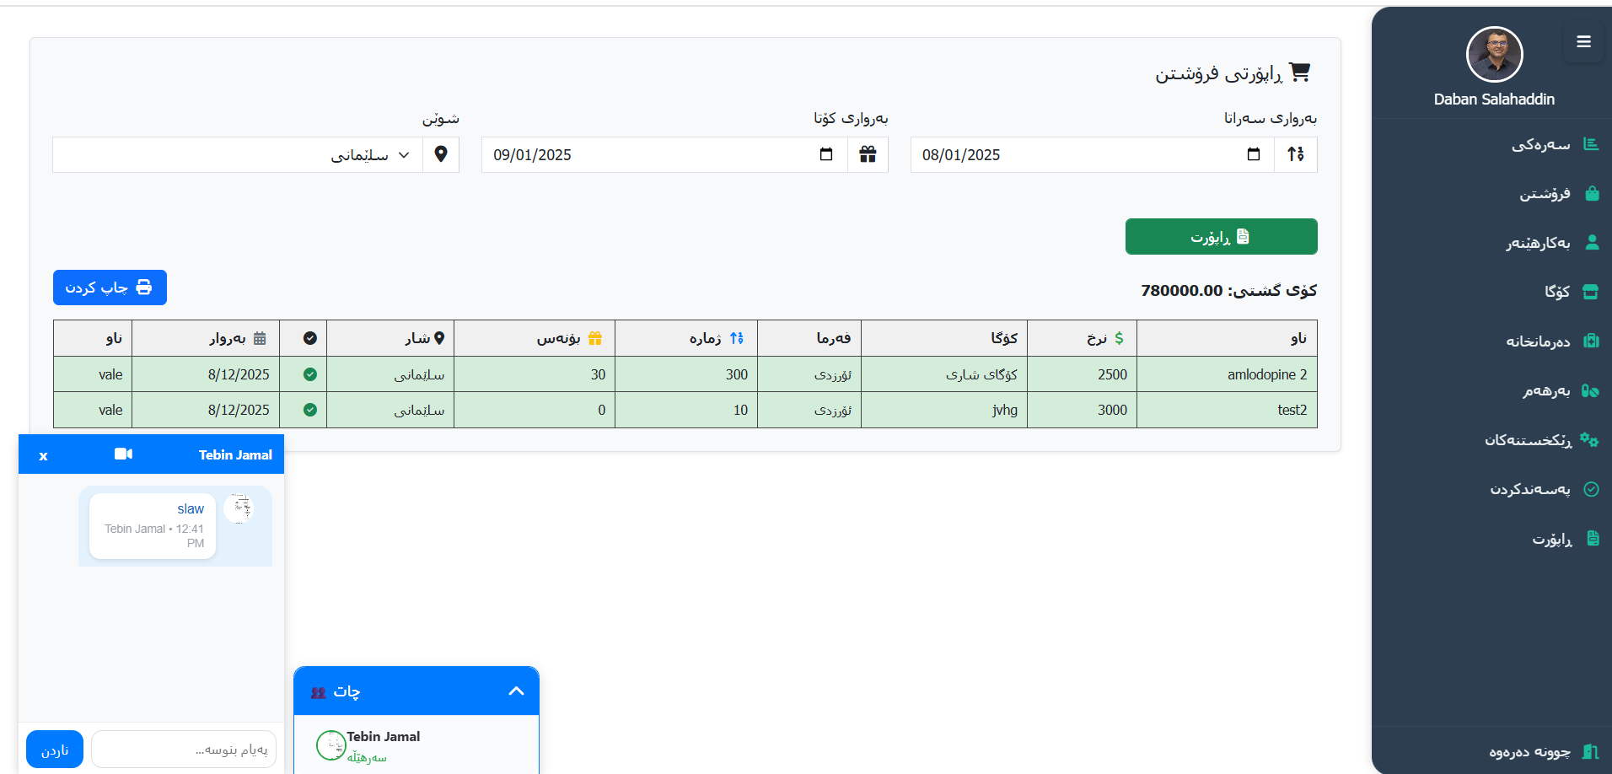Screen dimensions: 1612x774
Task: Click the چاپ کردن print button
Action: click(110, 288)
